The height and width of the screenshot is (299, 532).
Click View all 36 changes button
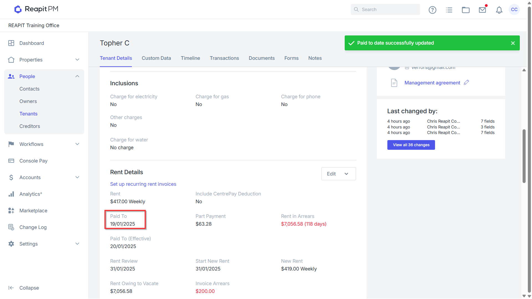[x=411, y=145]
